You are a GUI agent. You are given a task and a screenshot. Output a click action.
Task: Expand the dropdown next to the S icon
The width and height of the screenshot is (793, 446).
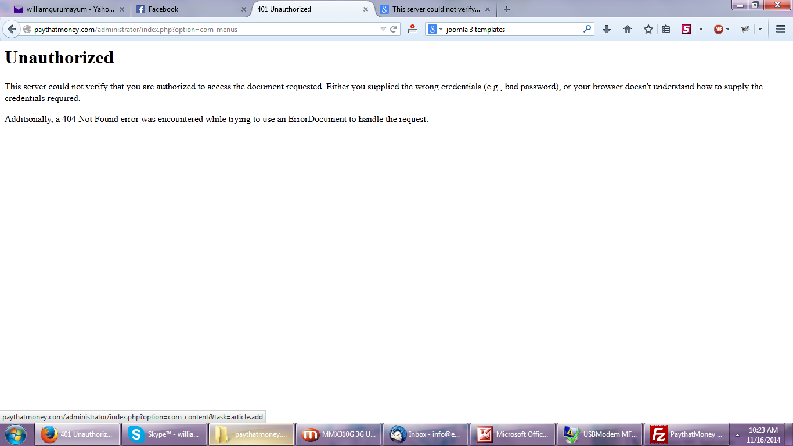click(701, 29)
